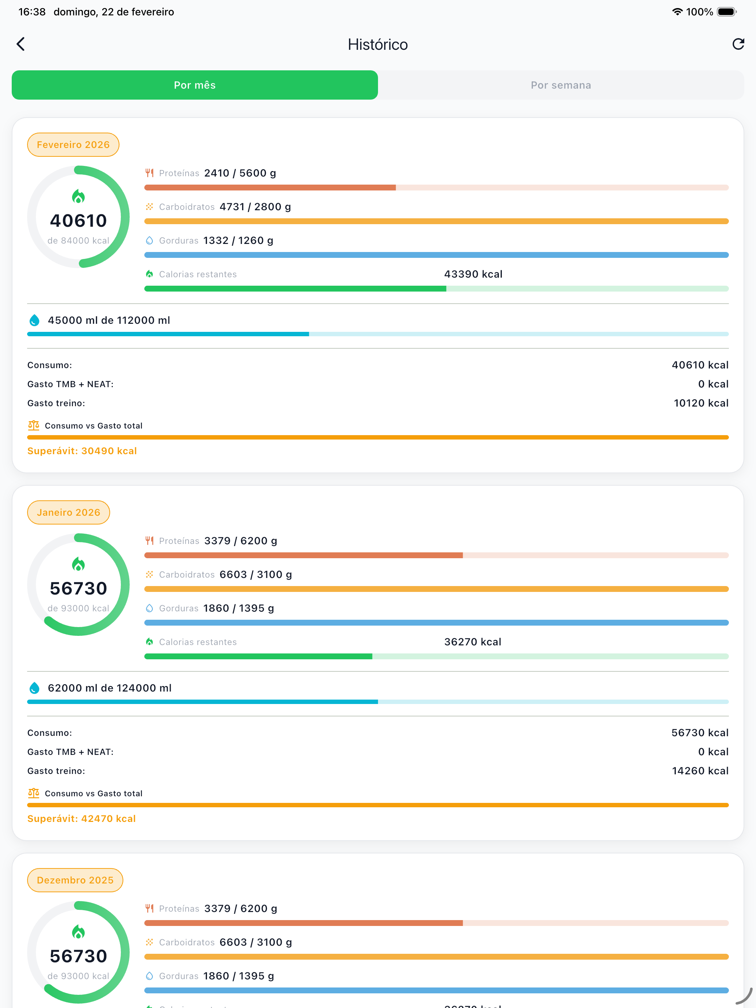Image resolution: width=756 pixels, height=1008 pixels.
Task: Select Gorduras droplet icon in Dezembro 2025 card
Action: point(149,976)
